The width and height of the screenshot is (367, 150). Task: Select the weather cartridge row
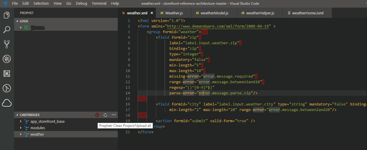click(66, 134)
